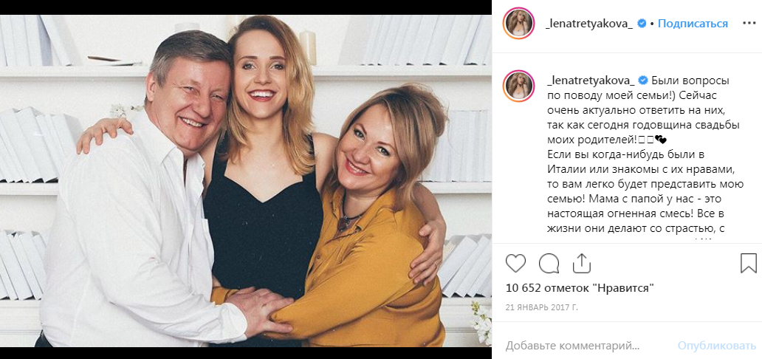Like the post with the heart icon
The height and width of the screenshot is (359, 762).
click(x=516, y=264)
